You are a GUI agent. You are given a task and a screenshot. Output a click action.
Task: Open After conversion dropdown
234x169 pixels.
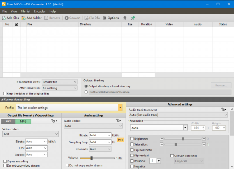[x=59, y=88]
